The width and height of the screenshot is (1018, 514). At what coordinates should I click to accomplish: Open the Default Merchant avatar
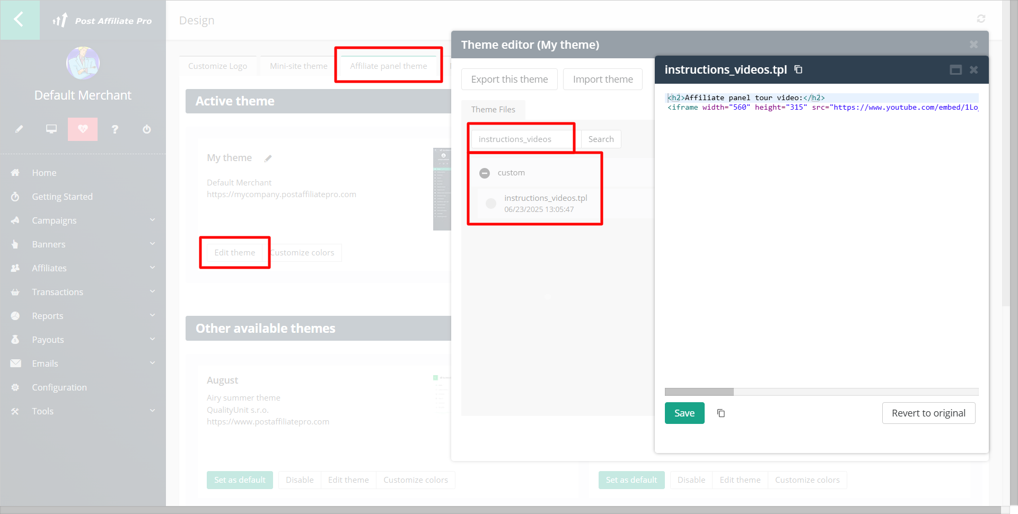pos(83,63)
